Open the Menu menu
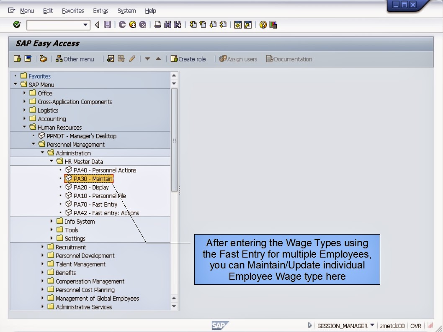 click(27, 11)
